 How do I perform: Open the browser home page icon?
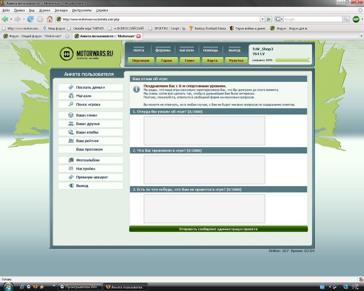[x=50, y=19]
